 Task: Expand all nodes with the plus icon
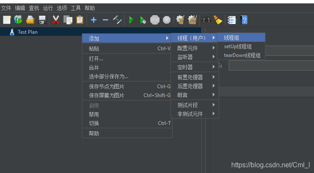pyautogui.click(x=94, y=20)
